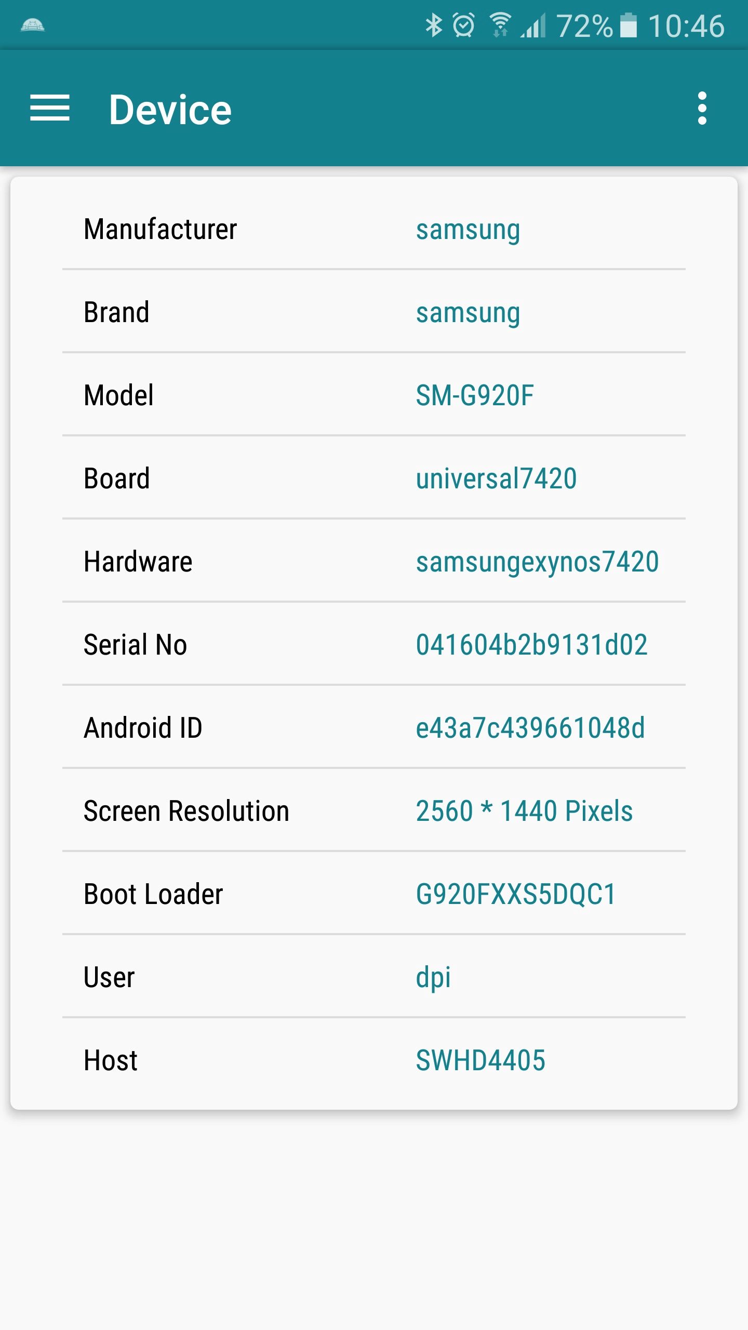Tap the battery icon in status bar
This screenshot has height=1330, width=748.
629,25
